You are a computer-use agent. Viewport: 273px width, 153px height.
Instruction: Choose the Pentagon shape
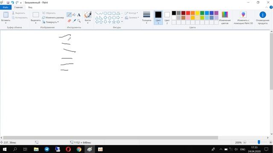point(110,18)
